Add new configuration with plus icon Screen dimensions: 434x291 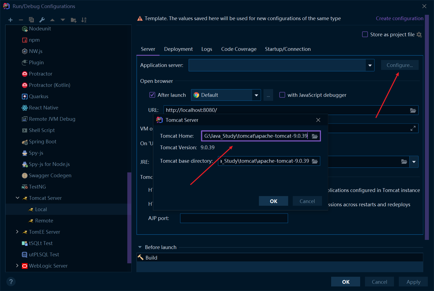tap(10, 20)
